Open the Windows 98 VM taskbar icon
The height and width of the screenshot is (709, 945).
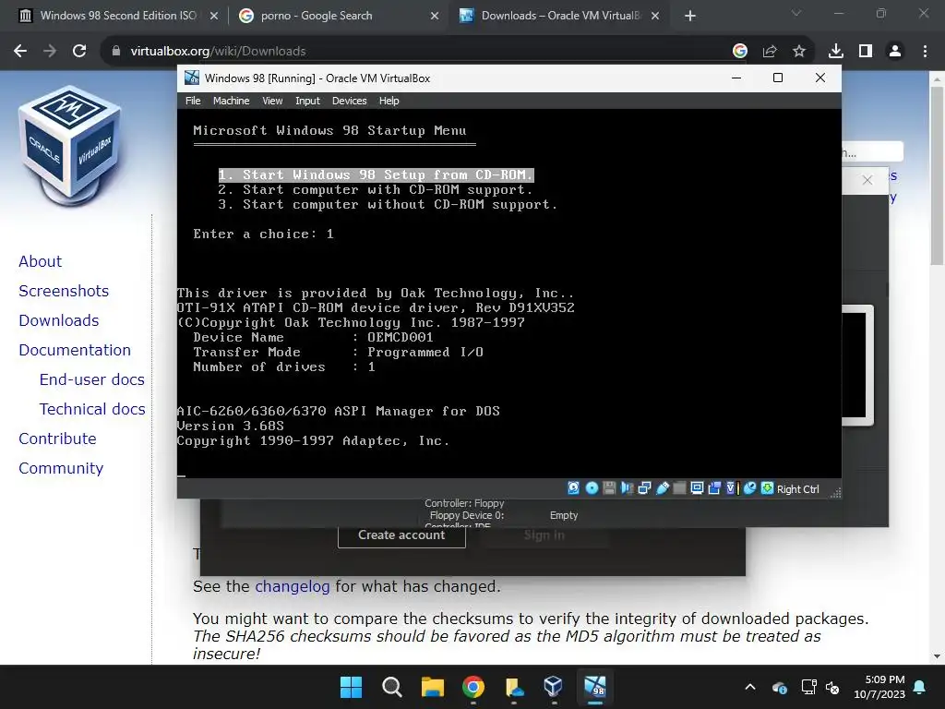(x=595, y=687)
